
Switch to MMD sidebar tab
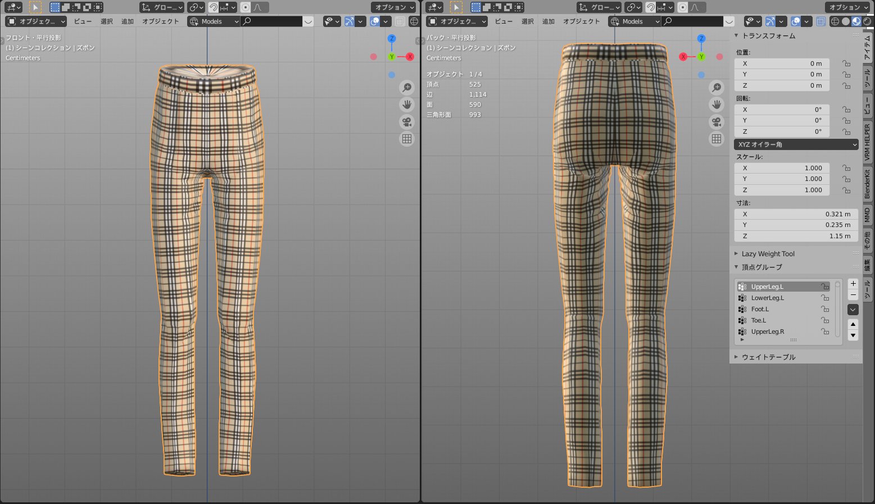(x=868, y=215)
